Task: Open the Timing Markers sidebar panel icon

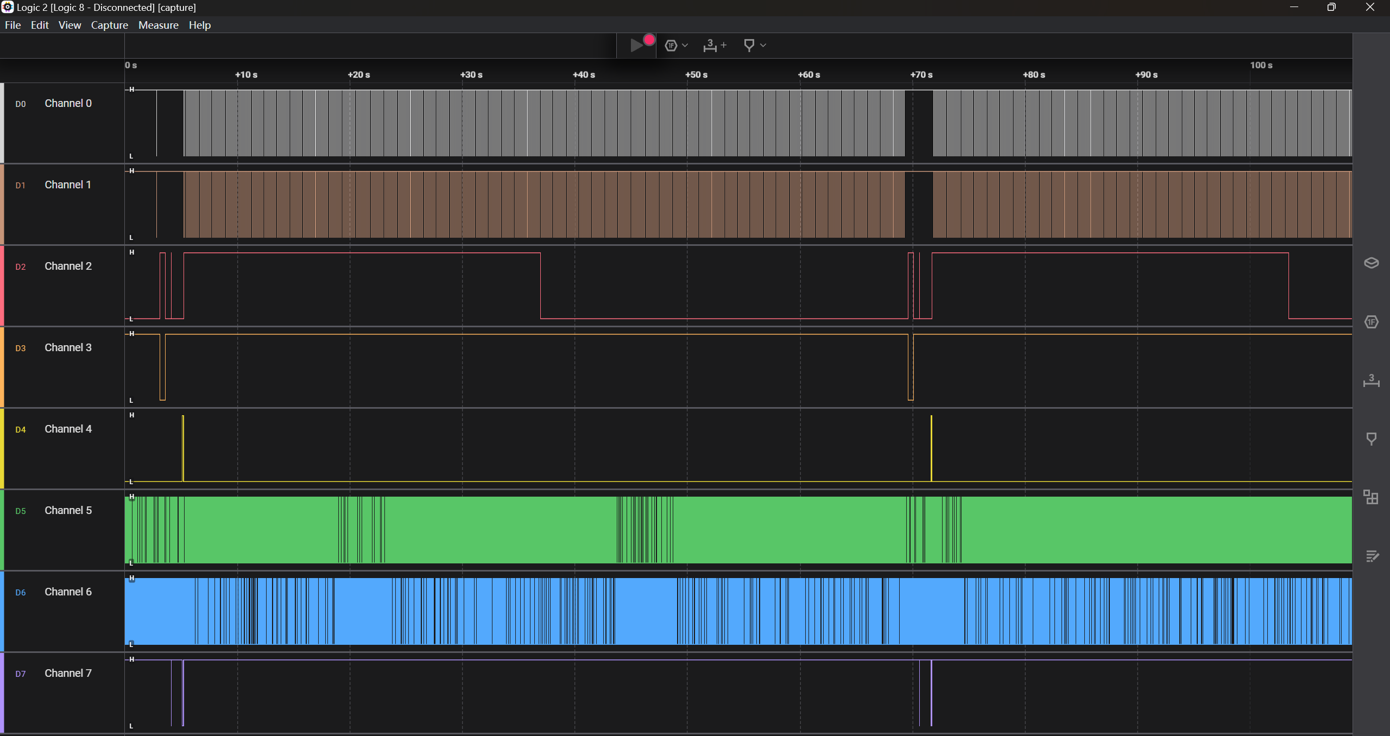Action: pos(1371,439)
